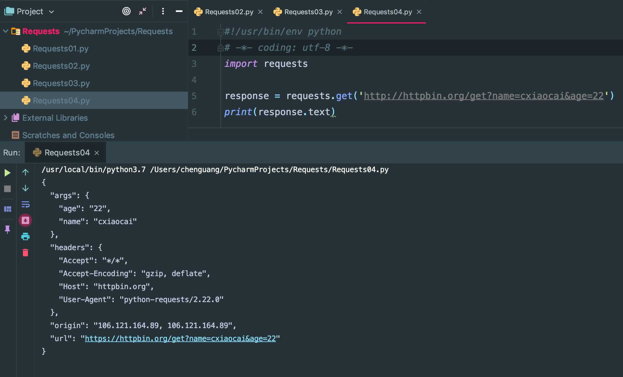Collapse the Requests project folder
623x377 pixels.
6,31
